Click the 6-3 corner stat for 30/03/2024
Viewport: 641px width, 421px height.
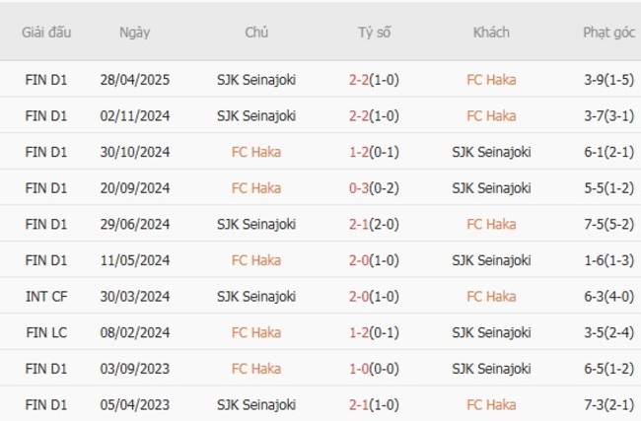(608, 296)
